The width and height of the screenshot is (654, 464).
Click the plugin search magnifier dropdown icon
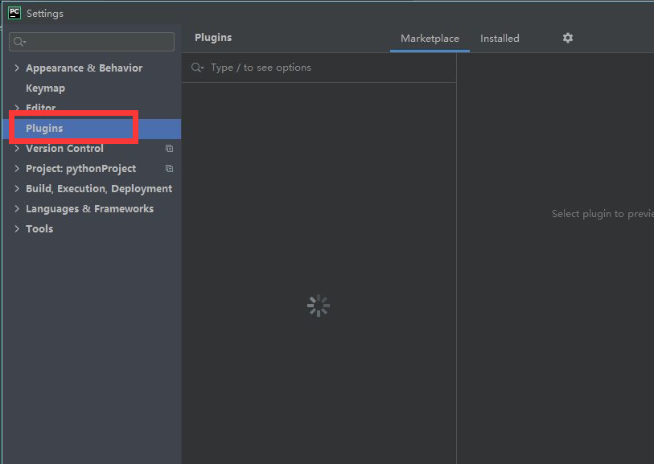[197, 68]
